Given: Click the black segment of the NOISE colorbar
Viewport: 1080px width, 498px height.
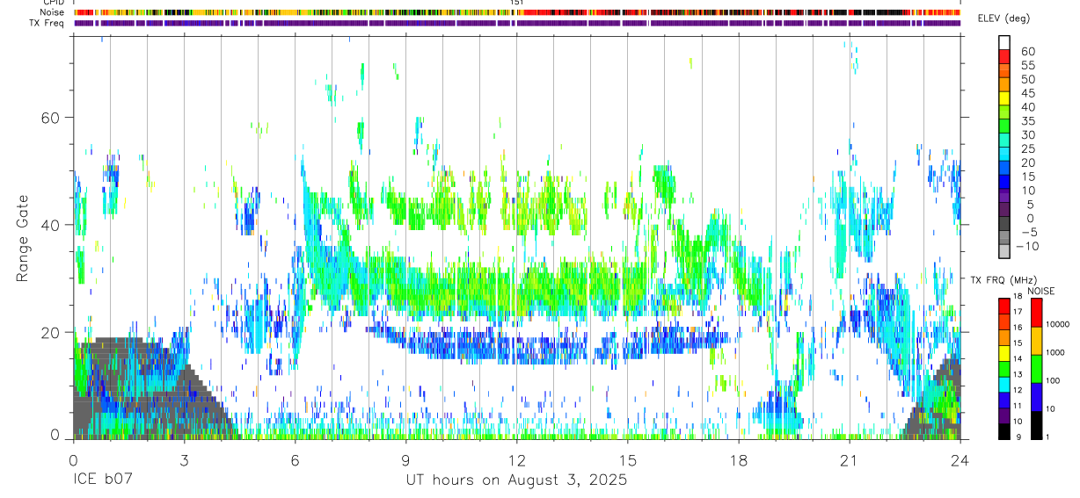Looking at the screenshot, I should (x=1036, y=425).
